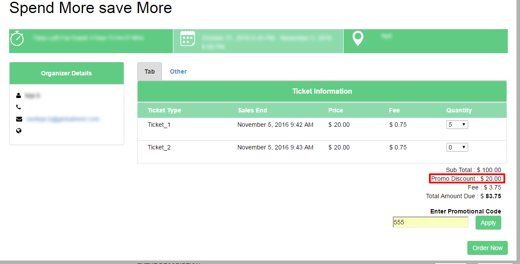Viewport: 520px width, 264px height.
Task: Click the organizer person icon
Action: coord(18,95)
